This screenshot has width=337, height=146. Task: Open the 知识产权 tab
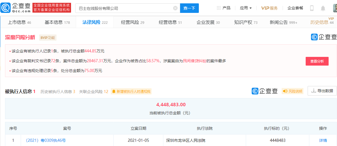[x=246, y=22]
